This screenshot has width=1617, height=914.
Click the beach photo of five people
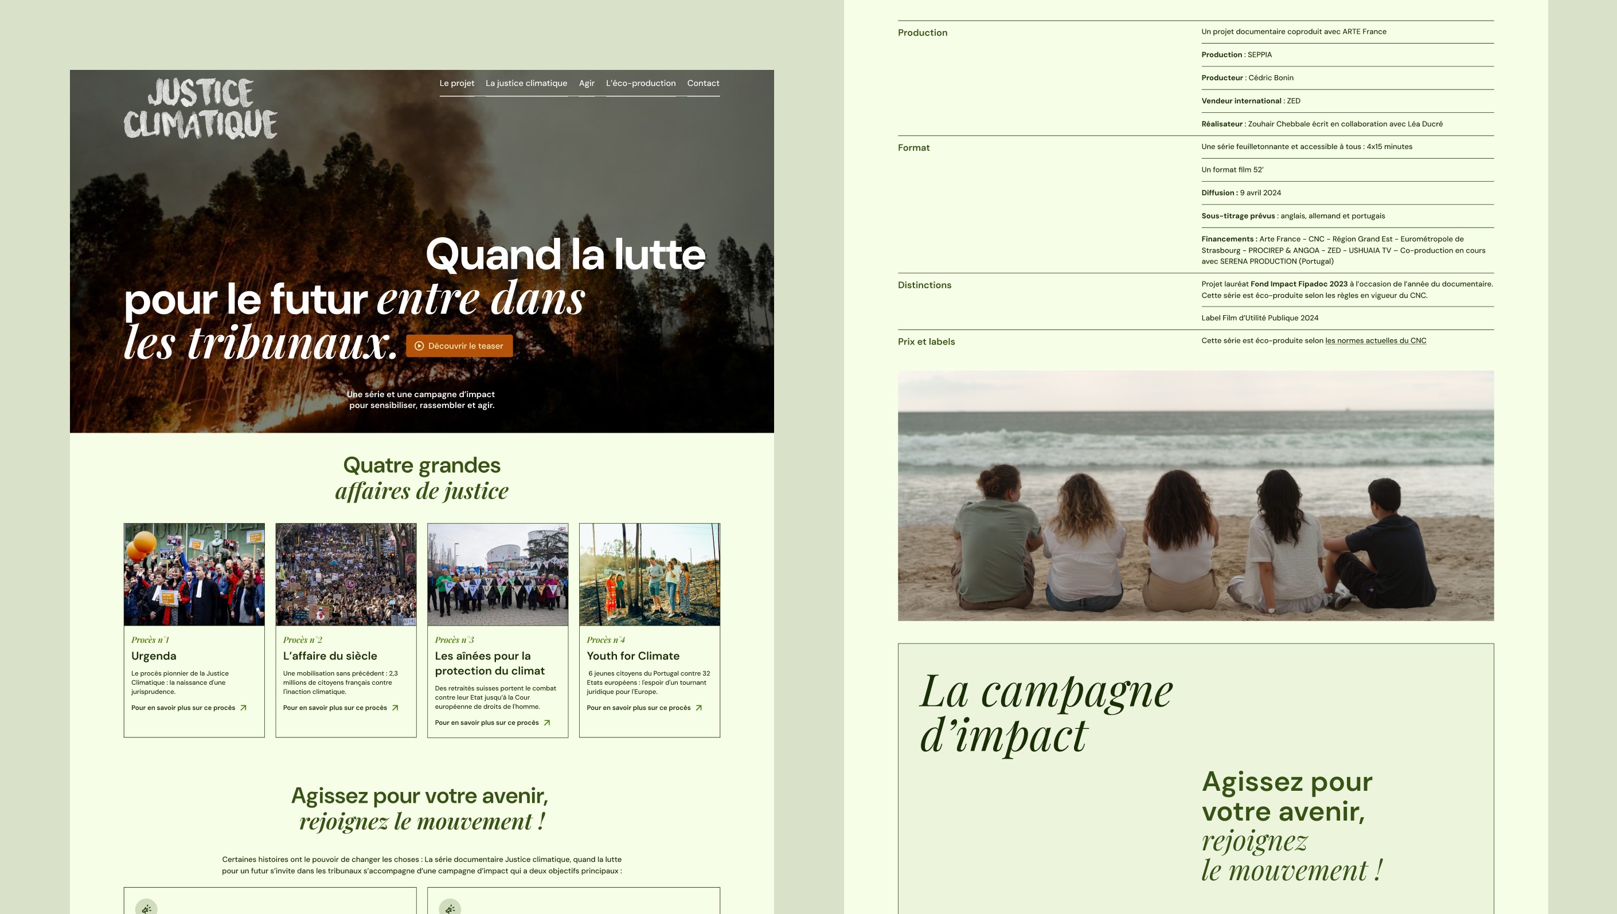point(1195,495)
